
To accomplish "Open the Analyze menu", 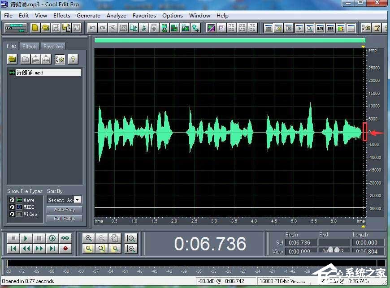I will point(117,15).
